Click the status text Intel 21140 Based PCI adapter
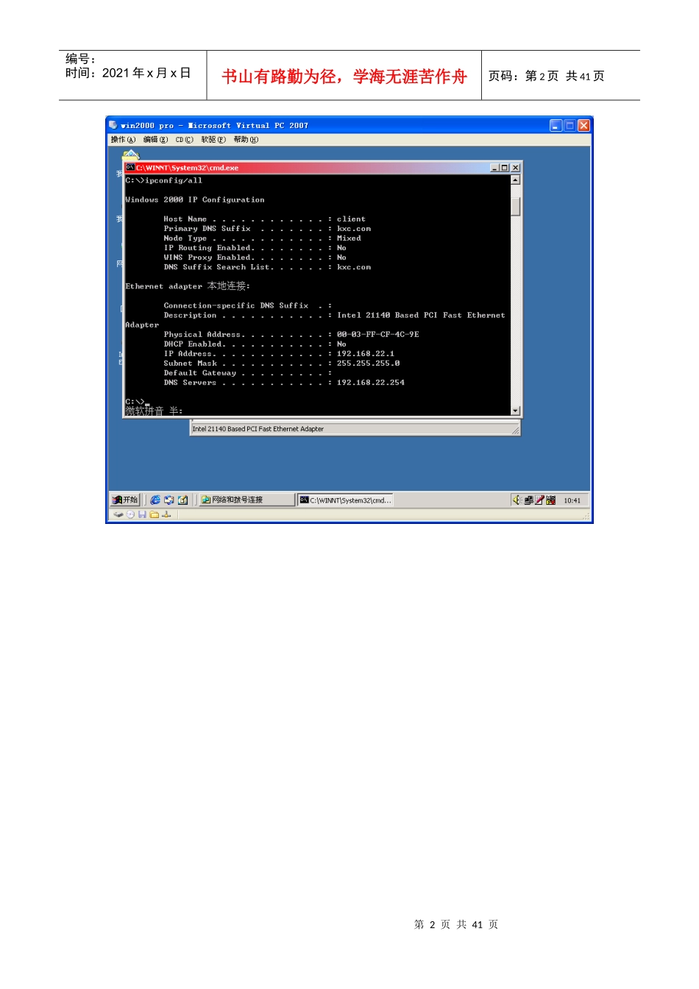The image size is (699, 989). point(258,429)
